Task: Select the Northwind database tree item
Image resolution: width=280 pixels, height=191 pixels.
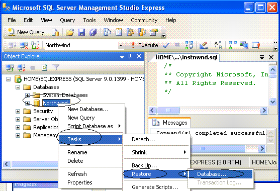Action: pyautogui.click(x=56, y=103)
